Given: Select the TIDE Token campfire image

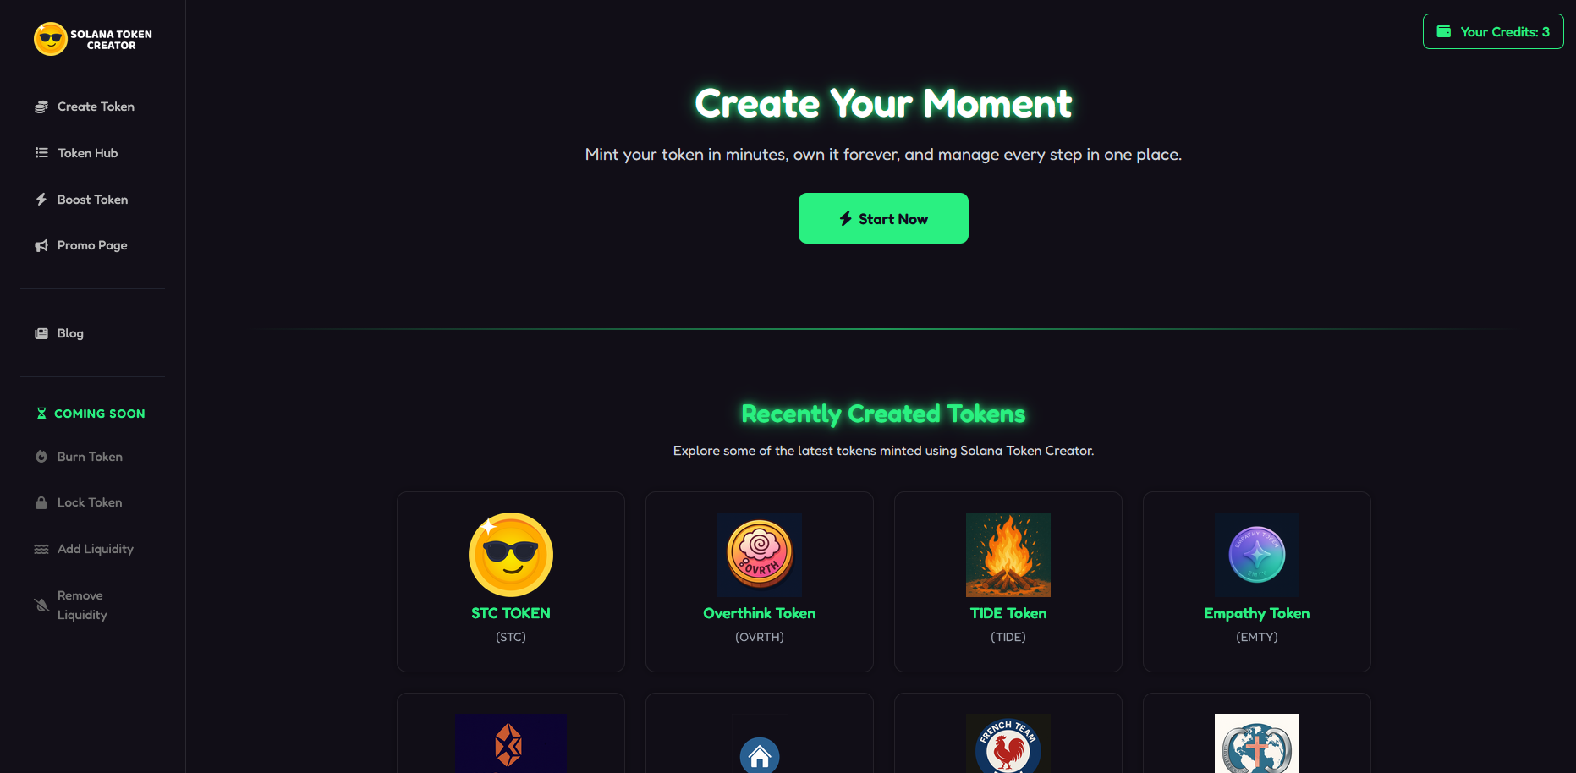Looking at the screenshot, I should click(1008, 555).
